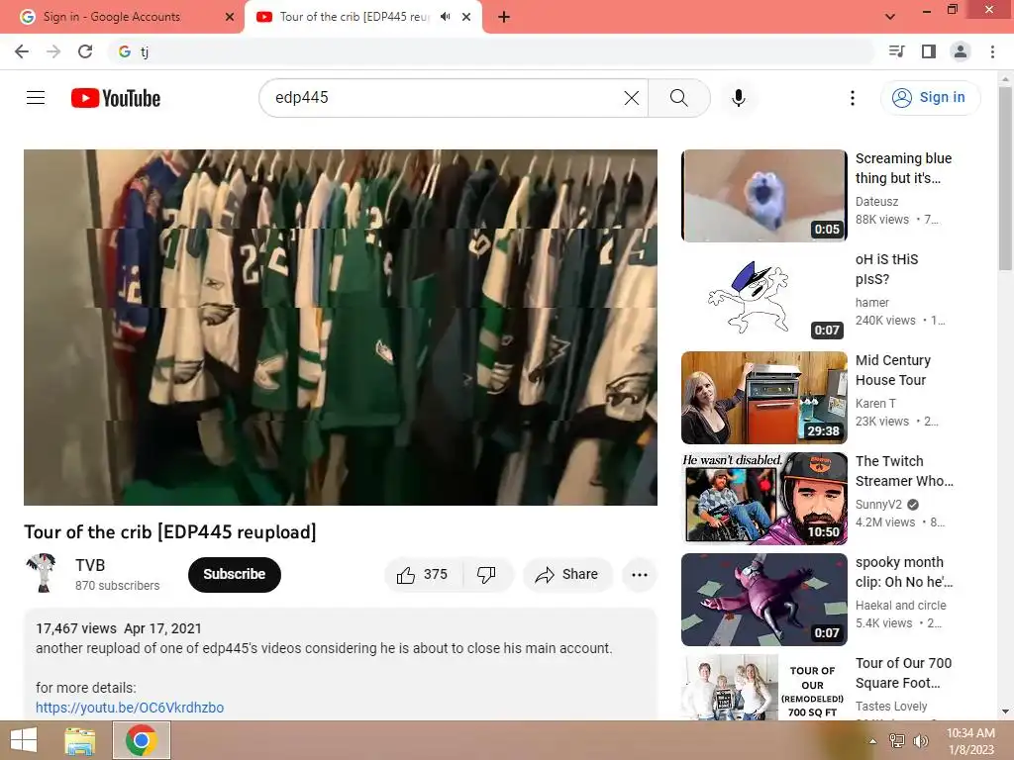1014x760 pixels.
Task: Click scrollbar down arrow
Action: click(x=1005, y=712)
